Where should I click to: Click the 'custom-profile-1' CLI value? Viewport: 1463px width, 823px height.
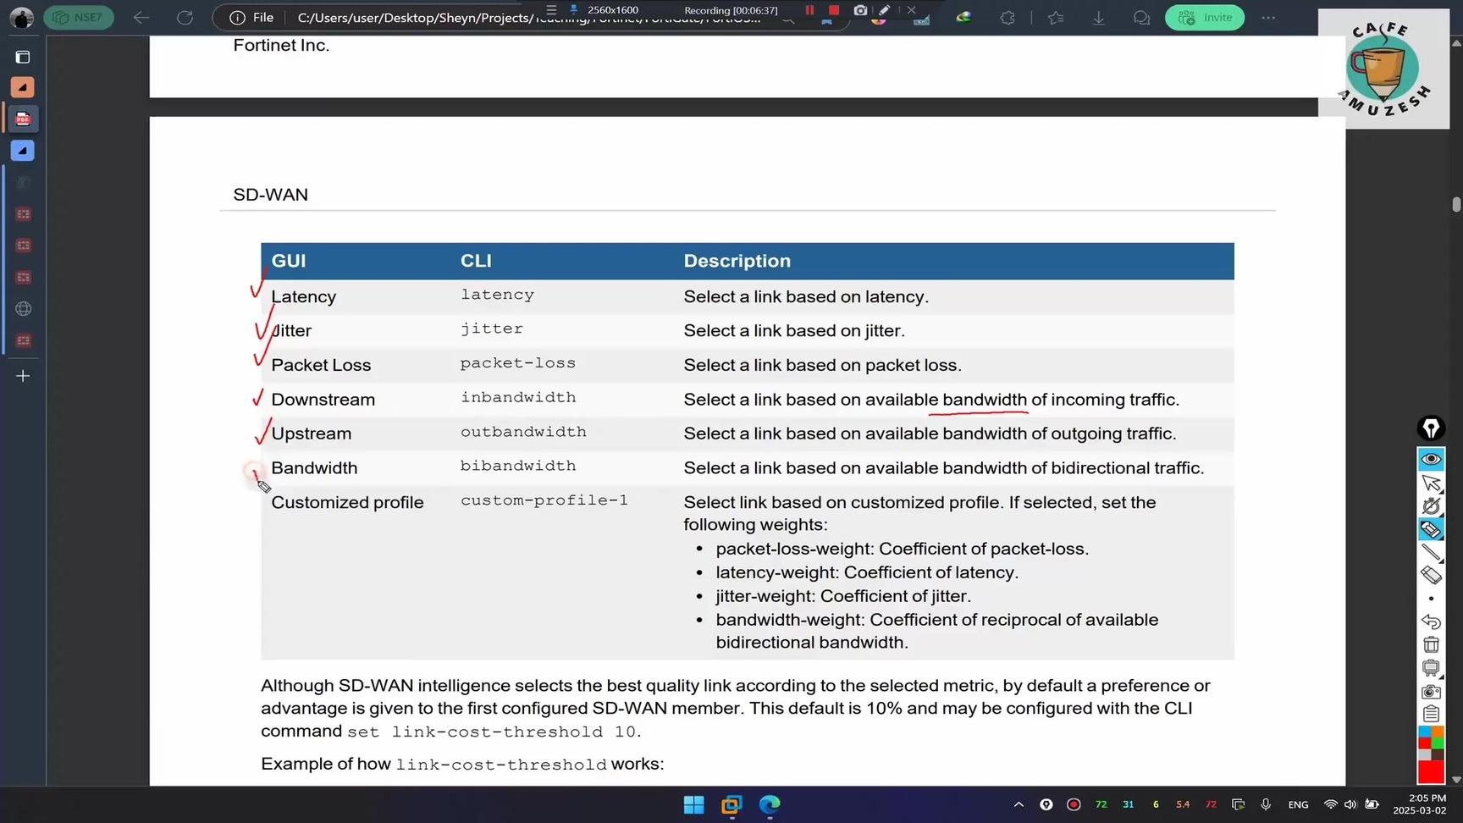coord(544,500)
